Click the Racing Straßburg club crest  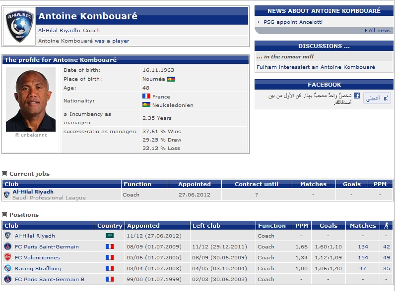8,268
